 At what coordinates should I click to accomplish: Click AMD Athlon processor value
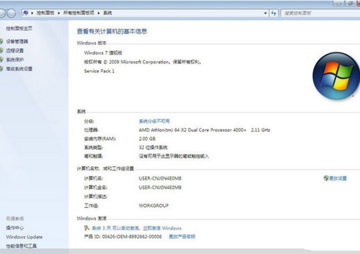[x=205, y=130]
